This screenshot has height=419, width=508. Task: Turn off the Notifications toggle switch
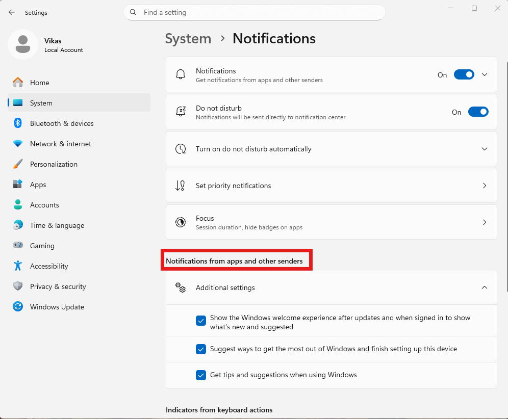(x=464, y=74)
